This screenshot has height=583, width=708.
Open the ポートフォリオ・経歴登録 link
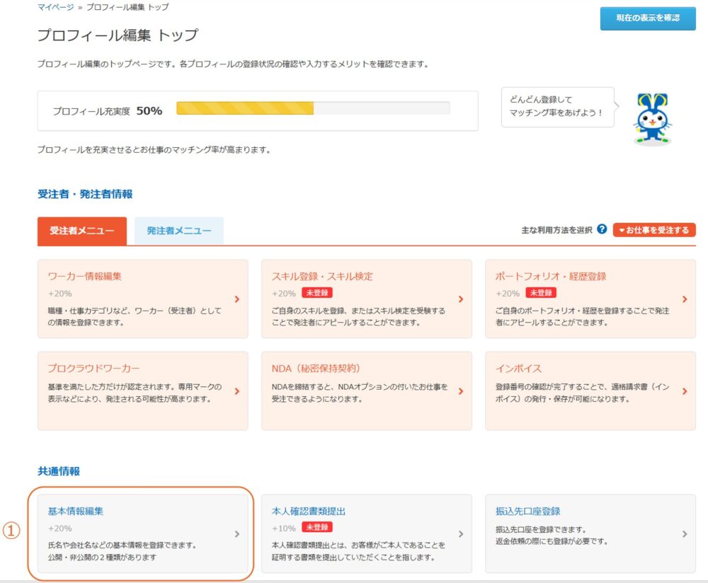tap(550, 276)
